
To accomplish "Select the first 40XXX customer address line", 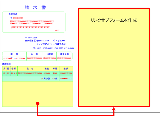I will (x=32, y=21).
